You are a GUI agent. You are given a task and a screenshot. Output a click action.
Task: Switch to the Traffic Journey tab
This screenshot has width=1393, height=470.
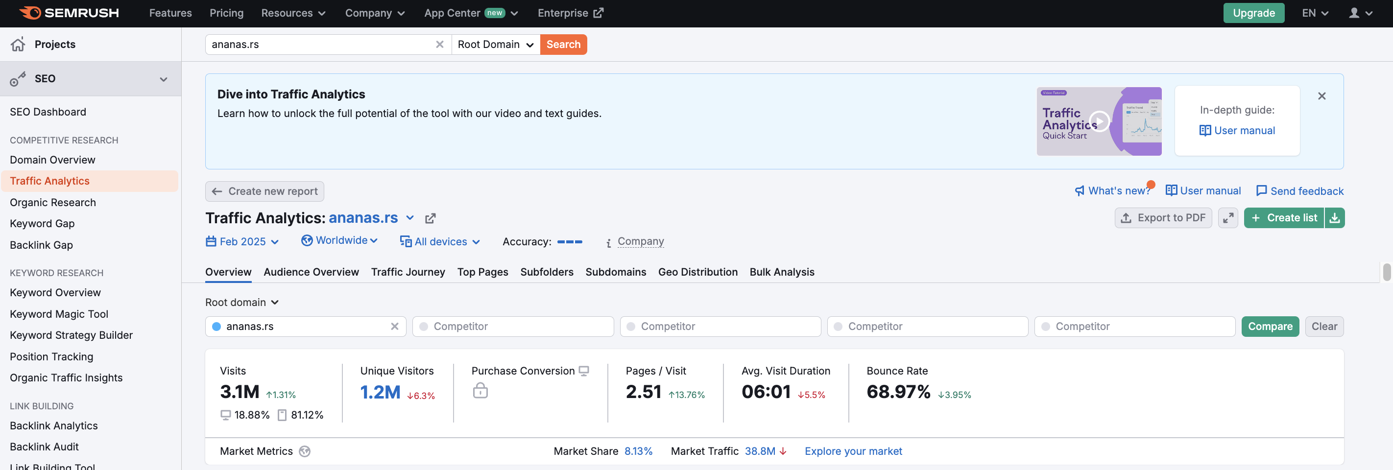pyautogui.click(x=408, y=272)
